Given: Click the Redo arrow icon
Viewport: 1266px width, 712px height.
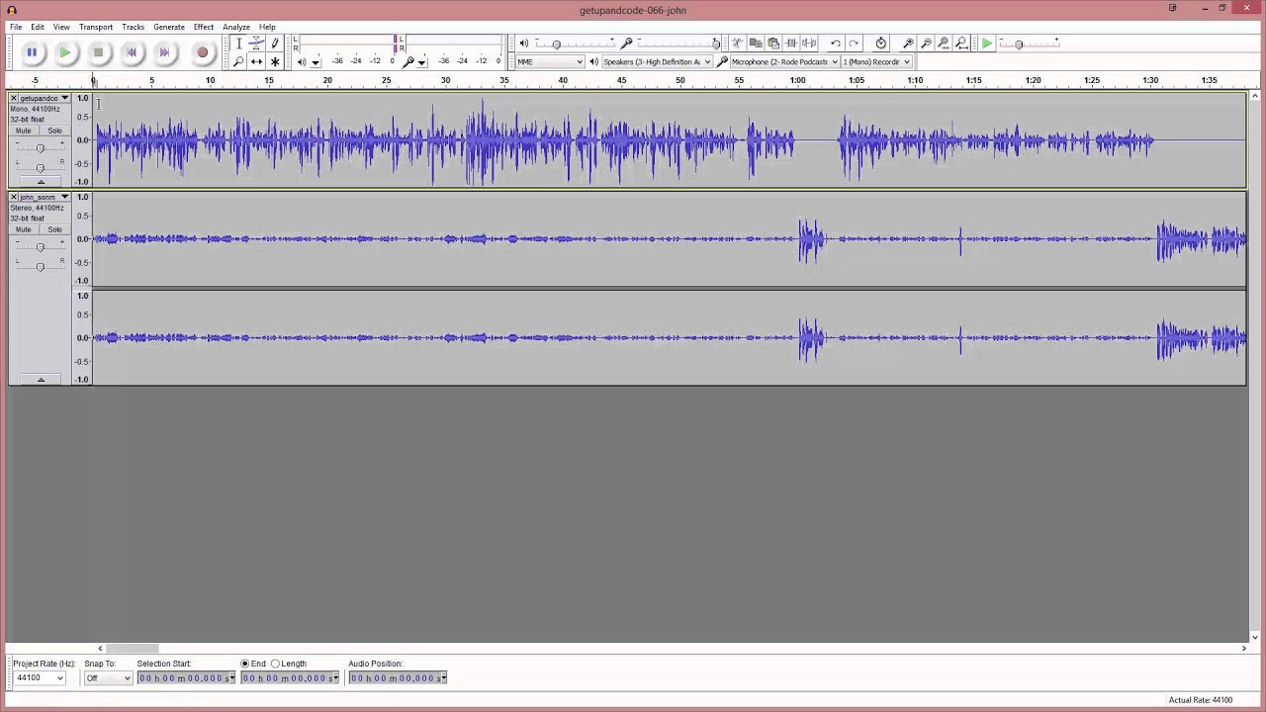Looking at the screenshot, I should 854,44.
